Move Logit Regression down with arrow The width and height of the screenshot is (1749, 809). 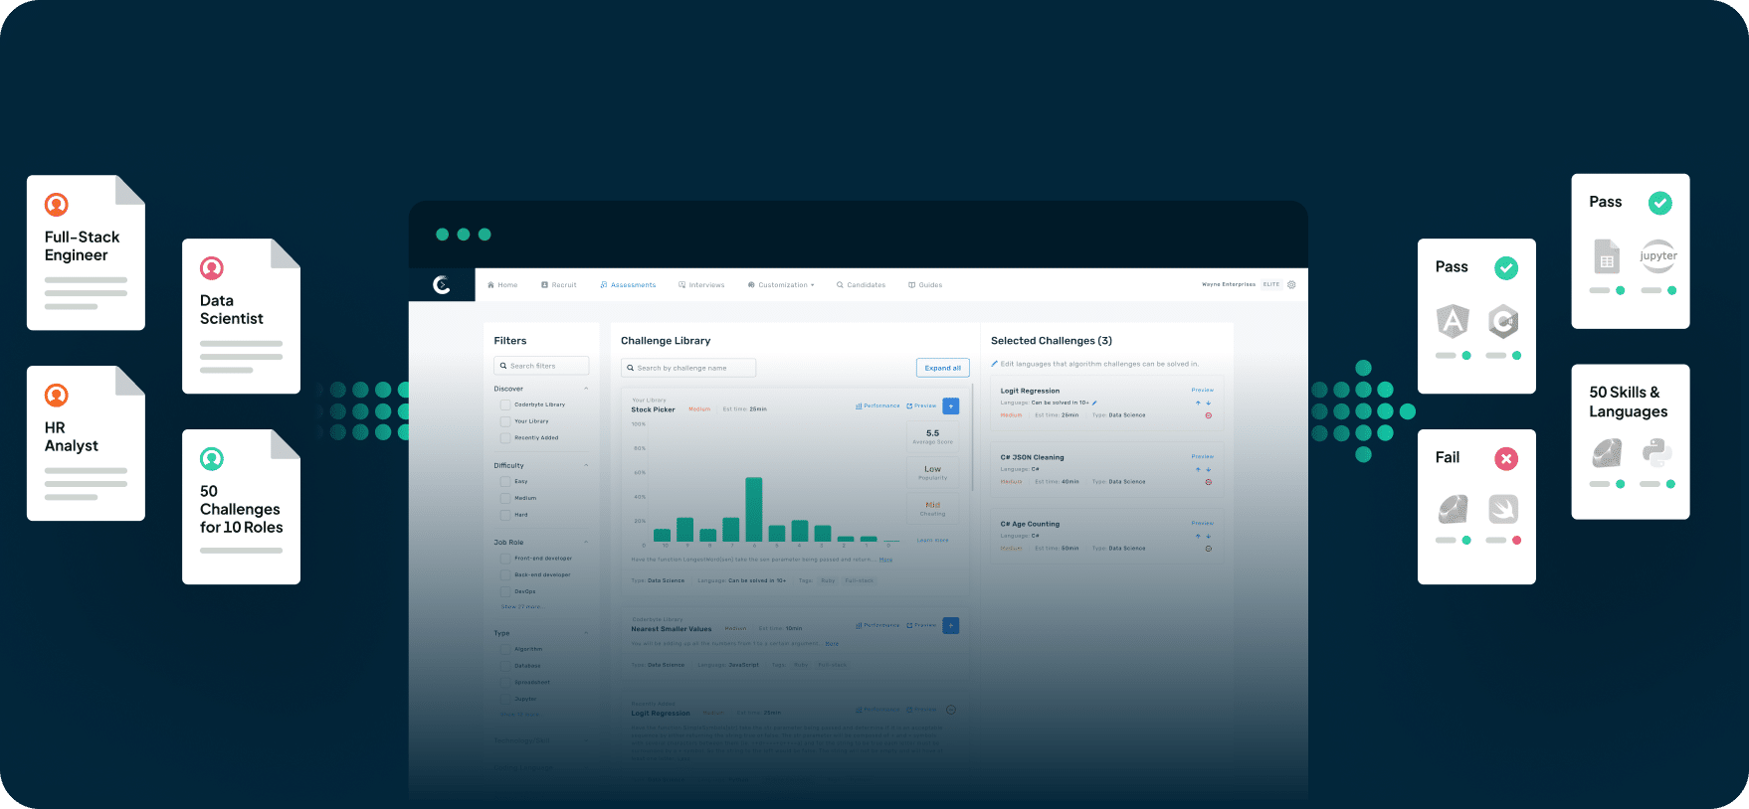[1209, 403]
